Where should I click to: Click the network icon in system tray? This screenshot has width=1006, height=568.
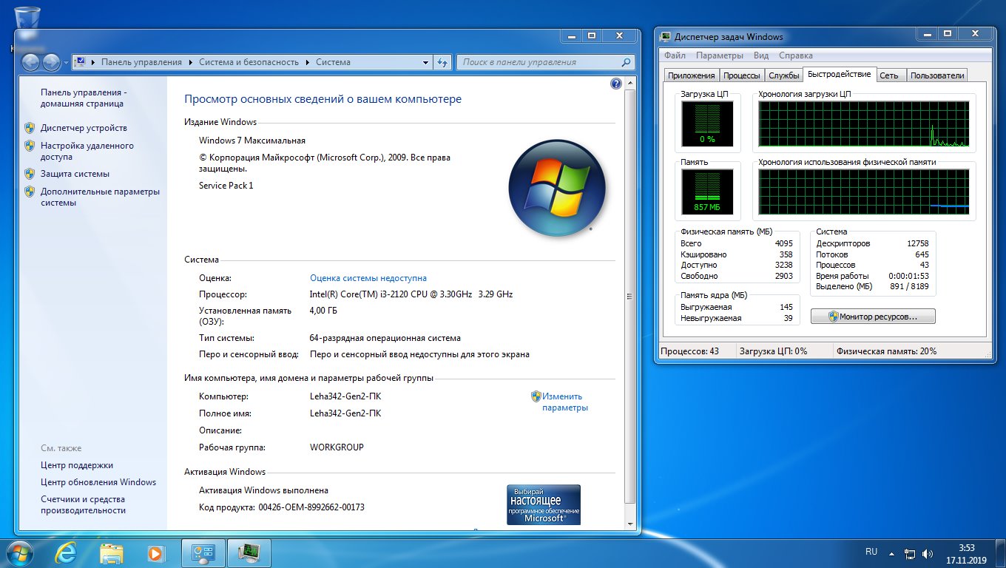coord(911,553)
